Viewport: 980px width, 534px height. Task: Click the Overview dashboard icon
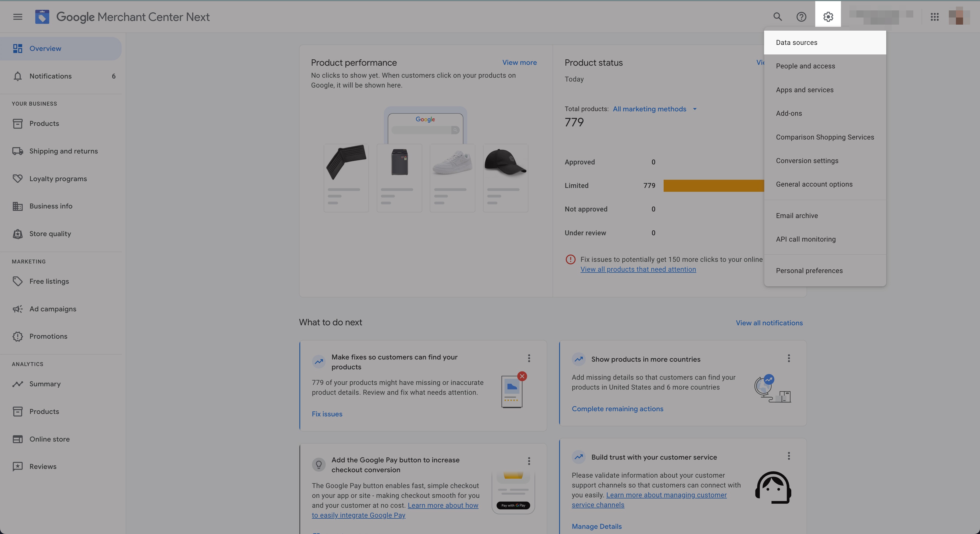(x=17, y=48)
